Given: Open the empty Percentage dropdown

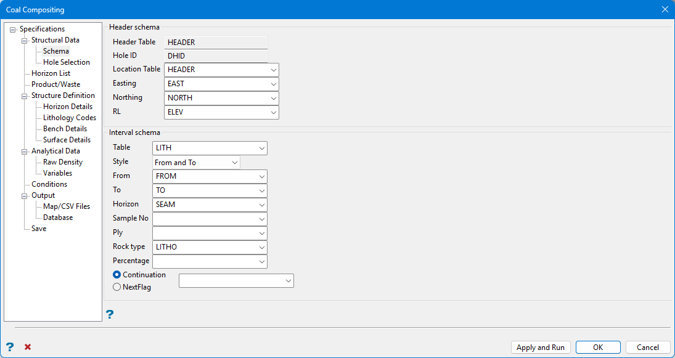Looking at the screenshot, I should tap(210, 262).
